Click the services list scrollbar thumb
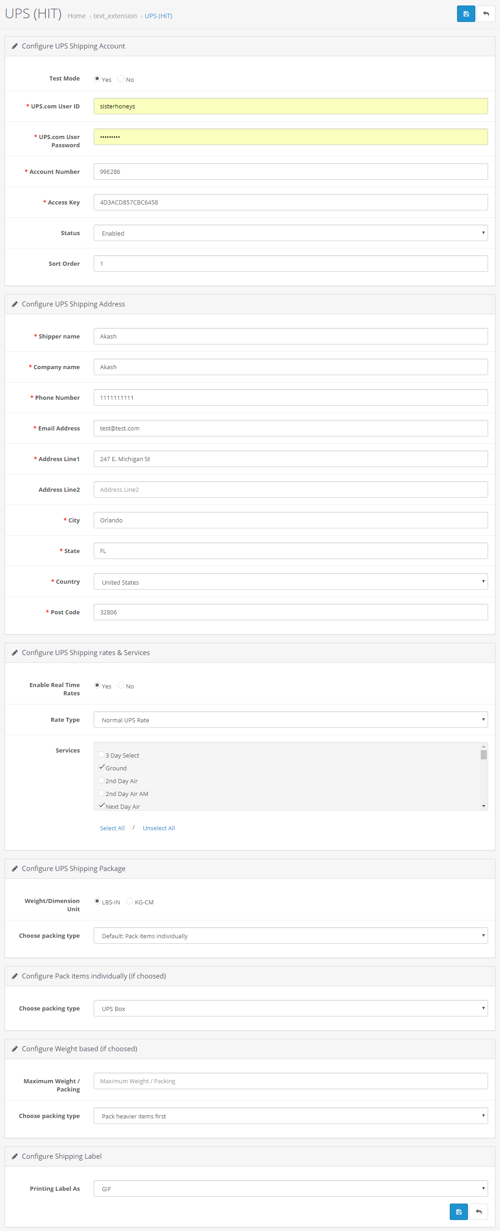Image resolution: width=500 pixels, height=1231 pixels. [484, 755]
